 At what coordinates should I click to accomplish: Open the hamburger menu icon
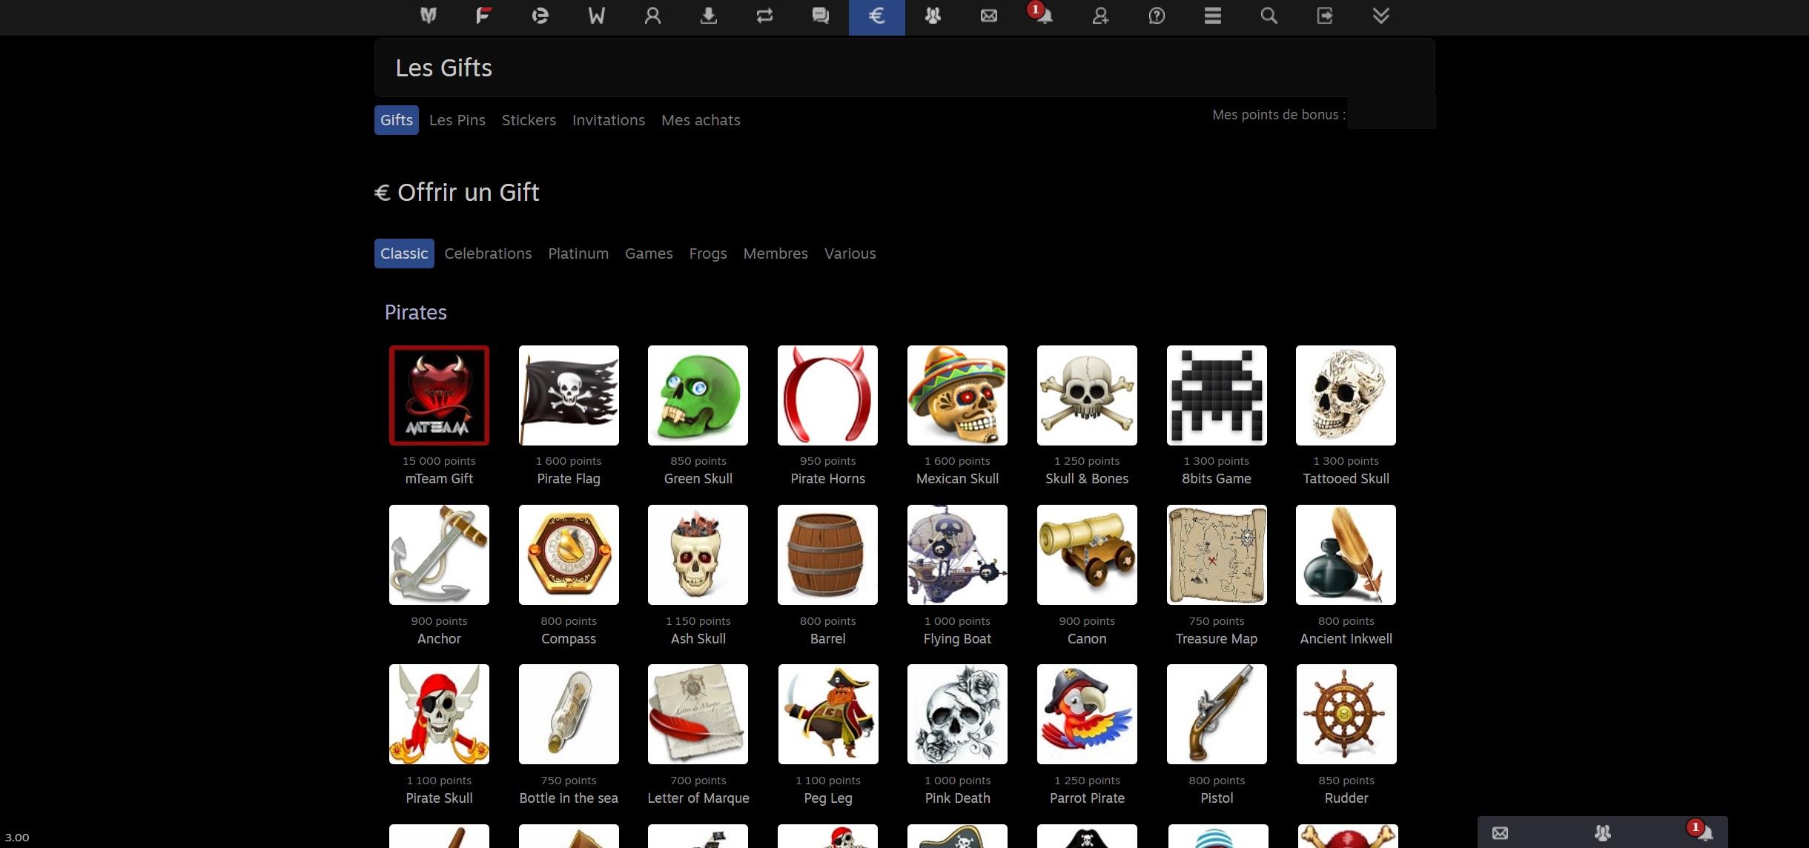(x=1212, y=16)
